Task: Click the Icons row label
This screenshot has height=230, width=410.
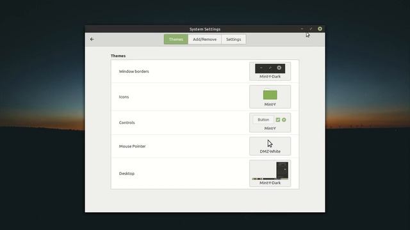Action: point(124,96)
